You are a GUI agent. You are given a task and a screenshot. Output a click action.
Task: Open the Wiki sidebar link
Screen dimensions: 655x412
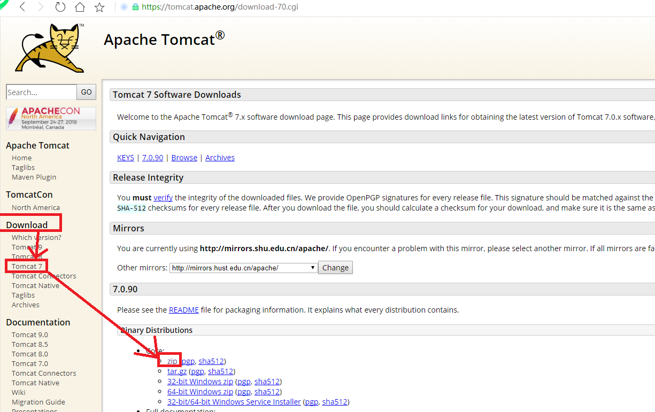click(19, 392)
